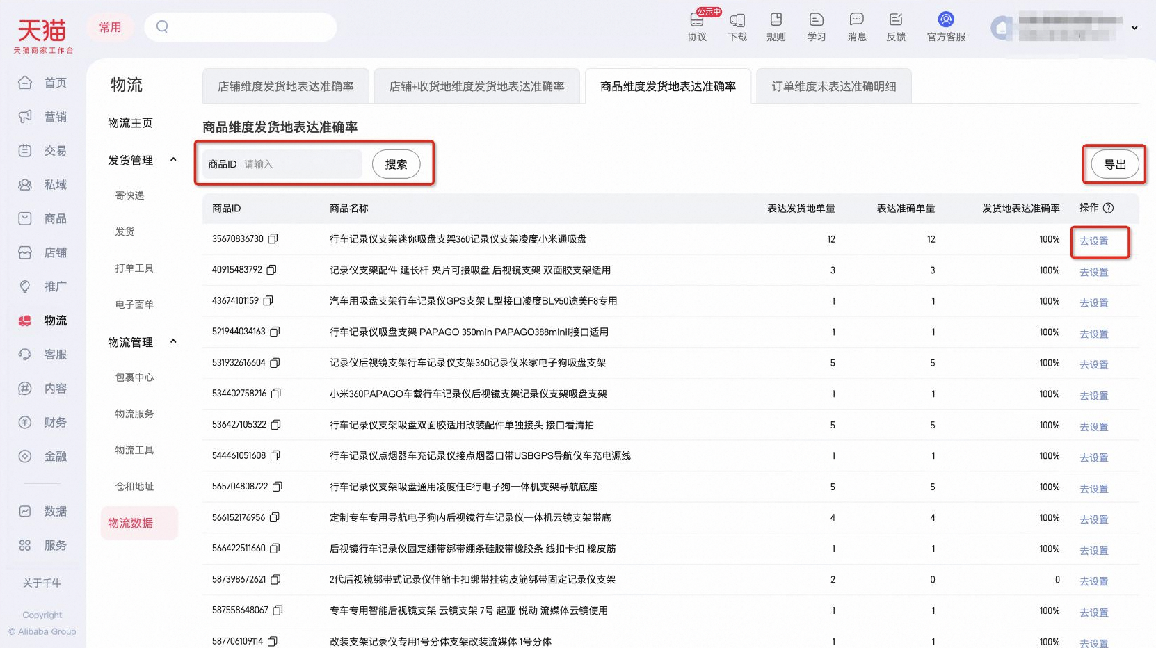Click 去设置 for product 566152176956
Screen dimensions: 1156x648
pyautogui.click(x=1093, y=519)
